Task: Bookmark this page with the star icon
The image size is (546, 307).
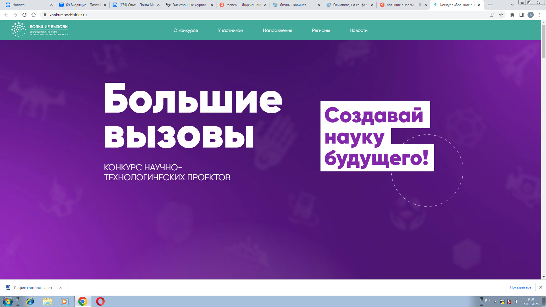Action: click(x=501, y=15)
